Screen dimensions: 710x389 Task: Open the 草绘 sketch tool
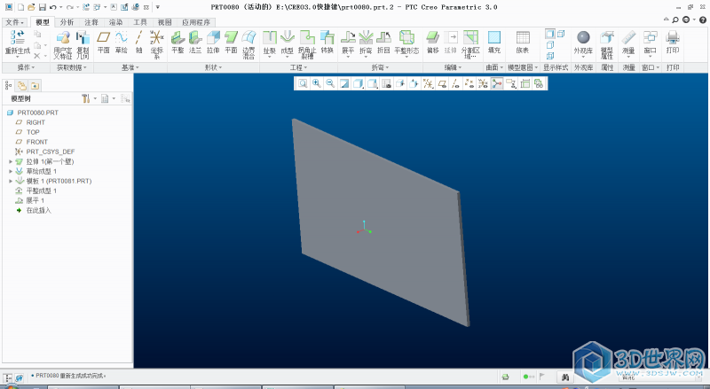coord(122,42)
